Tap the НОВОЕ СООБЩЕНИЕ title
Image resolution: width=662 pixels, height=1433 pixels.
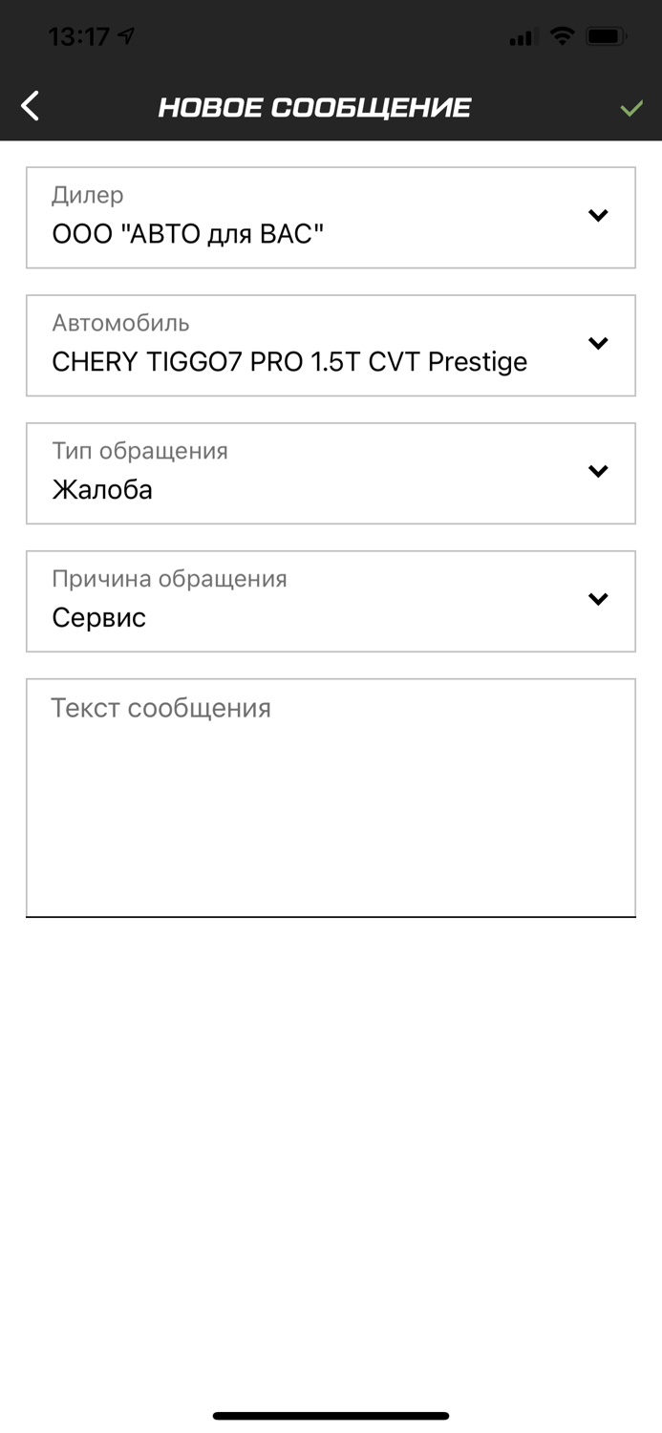pyautogui.click(x=314, y=107)
